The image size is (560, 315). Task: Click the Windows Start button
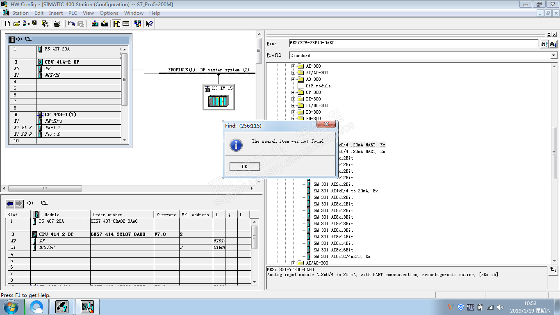10,307
